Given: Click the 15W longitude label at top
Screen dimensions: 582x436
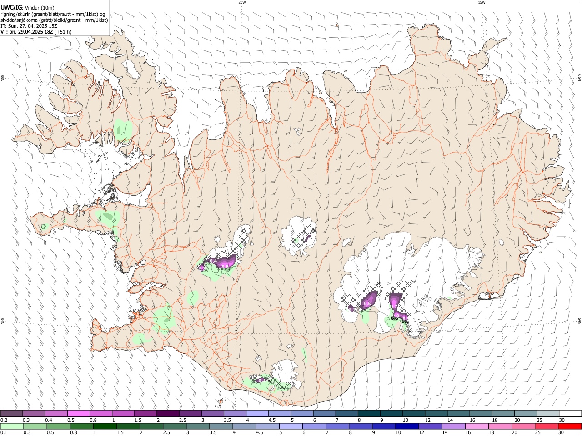Looking at the screenshot, I should click(x=482, y=2).
